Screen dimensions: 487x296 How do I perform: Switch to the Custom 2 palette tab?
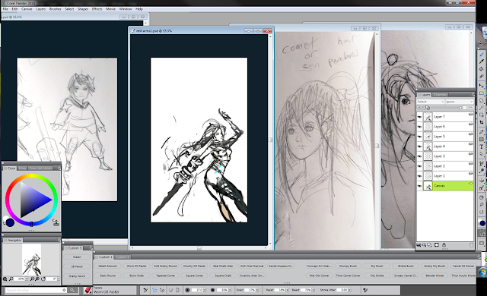(x=123, y=257)
